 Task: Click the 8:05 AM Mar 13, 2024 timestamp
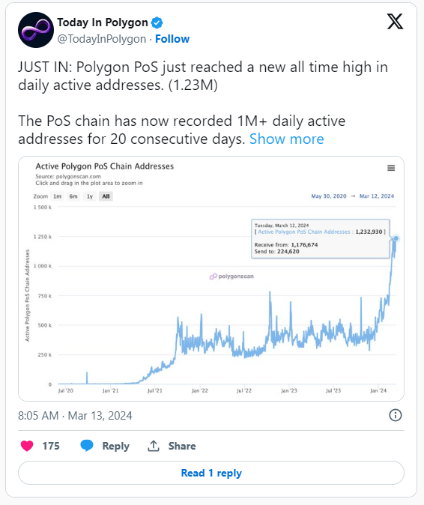click(x=75, y=416)
